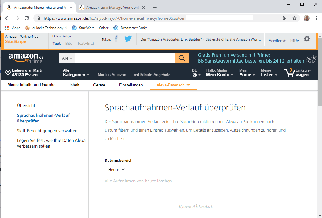Screen dimensions: 322x218
Task: Open Hilfe in SiteStripe
Action: (x=294, y=41)
